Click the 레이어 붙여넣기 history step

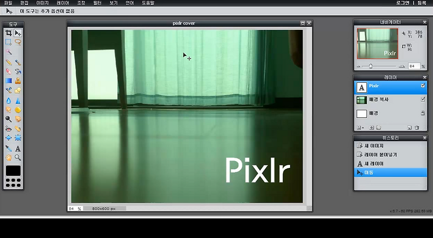(x=390, y=155)
